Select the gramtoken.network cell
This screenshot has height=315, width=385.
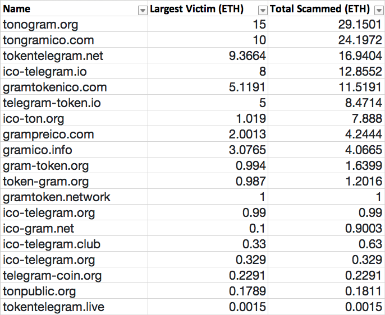click(x=74, y=197)
